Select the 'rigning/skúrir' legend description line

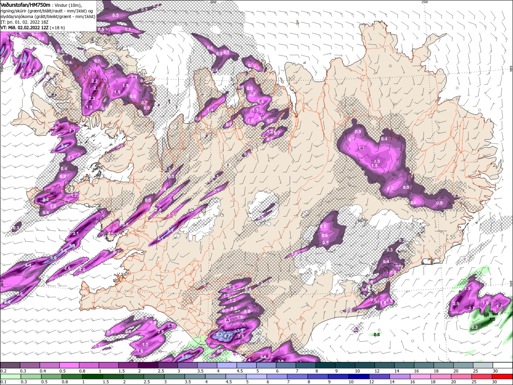tap(48, 11)
